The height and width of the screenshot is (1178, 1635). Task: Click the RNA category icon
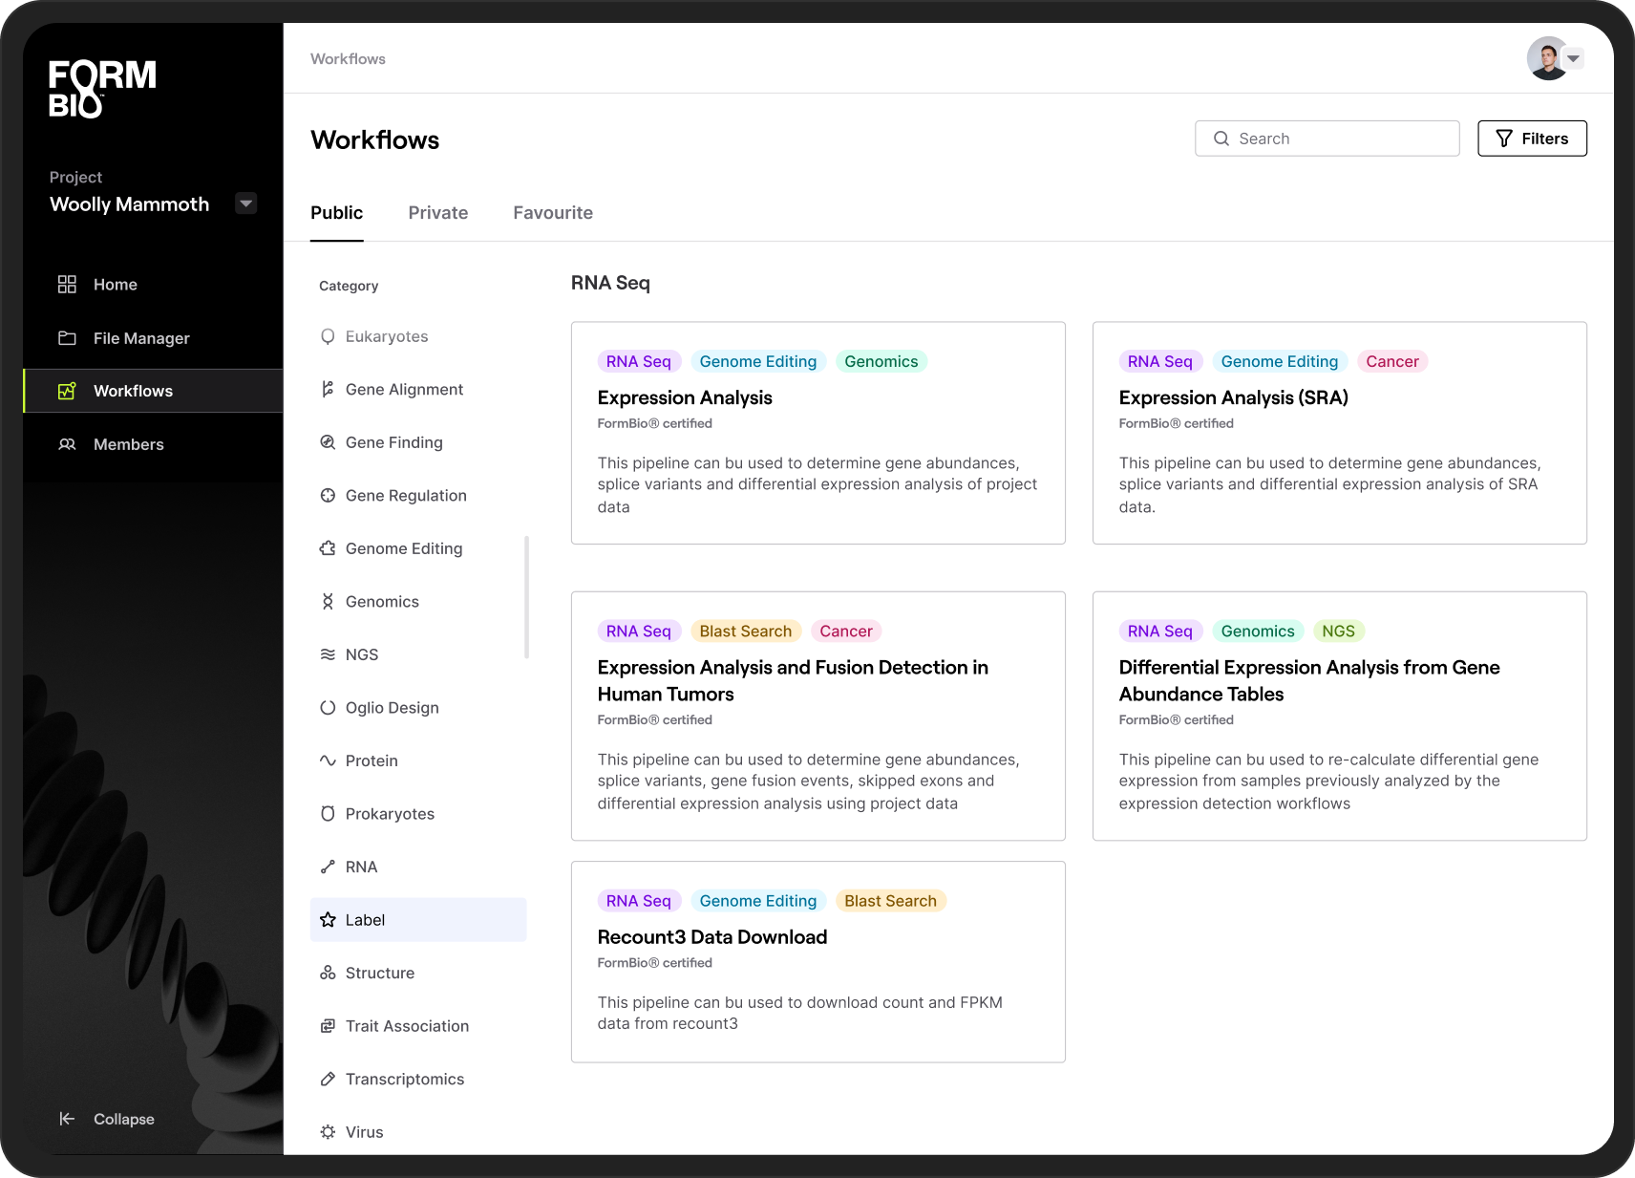[x=329, y=867]
